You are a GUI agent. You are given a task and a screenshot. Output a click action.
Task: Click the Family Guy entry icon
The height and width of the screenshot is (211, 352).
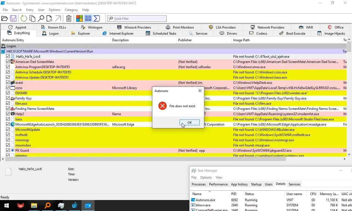(13, 98)
